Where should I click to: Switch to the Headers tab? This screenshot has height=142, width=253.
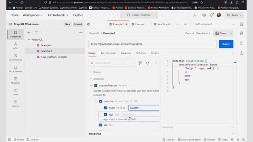point(126,53)
